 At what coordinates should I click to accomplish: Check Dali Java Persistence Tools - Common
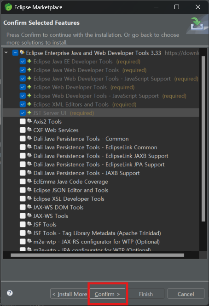23,139
